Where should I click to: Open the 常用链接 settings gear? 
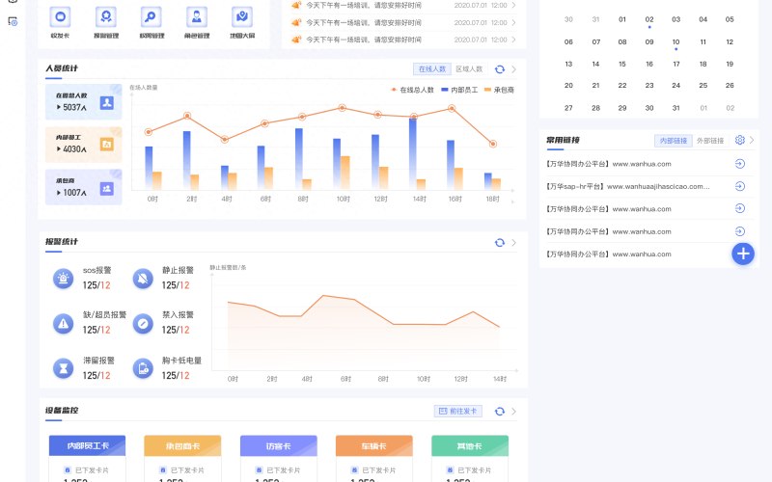point(739,140)
